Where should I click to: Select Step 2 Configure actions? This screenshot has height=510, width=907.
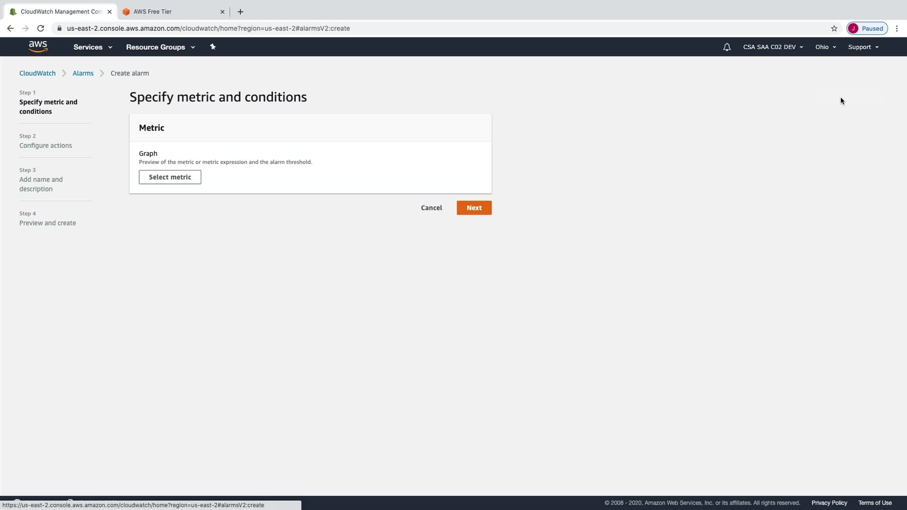(46, 146)
